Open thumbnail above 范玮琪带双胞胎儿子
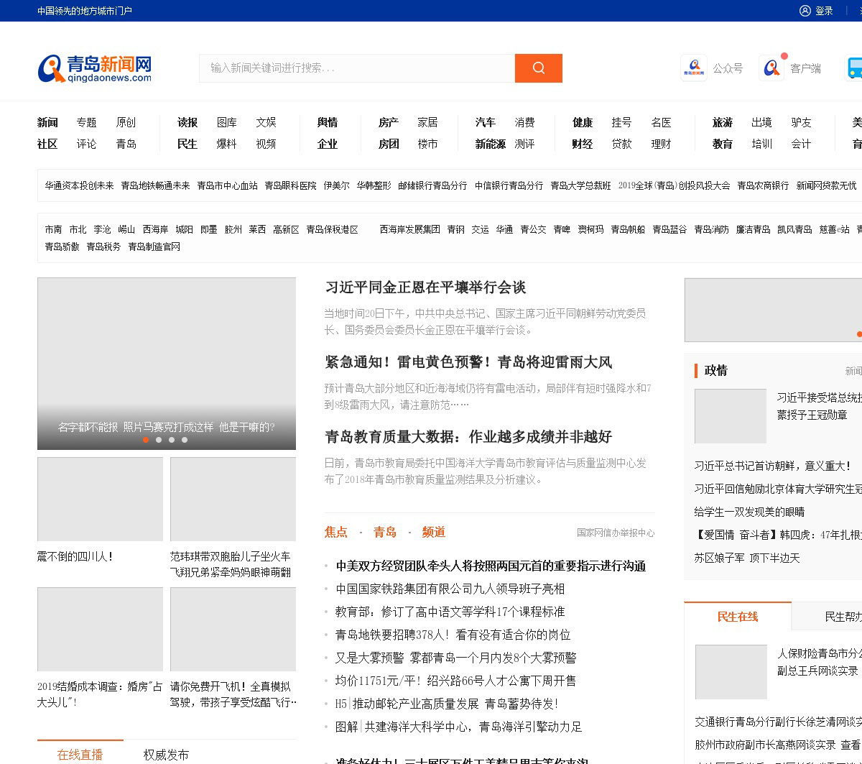This screenshot has height=764, width=862. [233, 499]
